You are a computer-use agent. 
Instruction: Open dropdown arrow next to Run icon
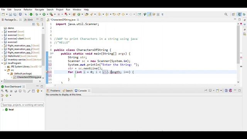click(47, 14)
